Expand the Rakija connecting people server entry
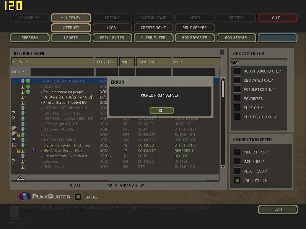 click(41, 92)
